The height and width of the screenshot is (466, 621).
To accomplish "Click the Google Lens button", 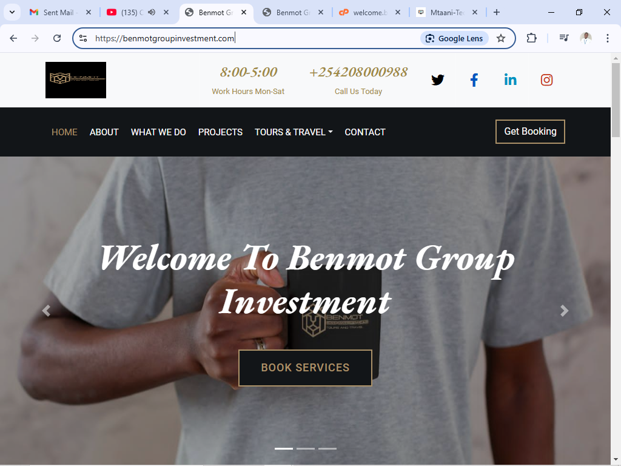I will pyautogui.click(x=454, y=38).
